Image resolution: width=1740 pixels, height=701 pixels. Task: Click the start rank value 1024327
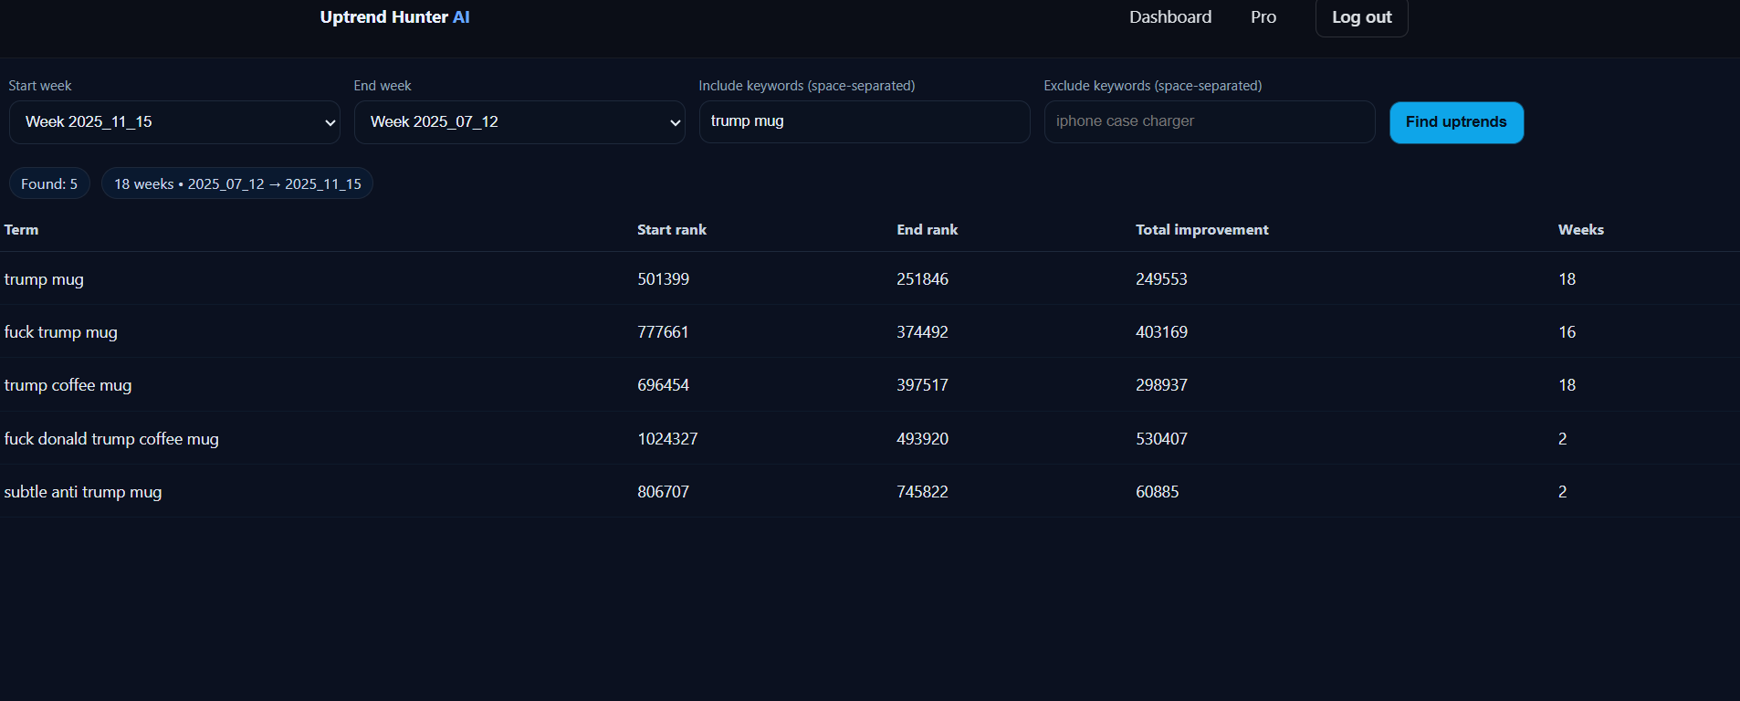click(x=667, y=439)
